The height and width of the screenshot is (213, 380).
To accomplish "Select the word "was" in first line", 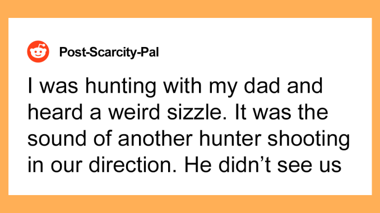I will tap(59, 86).
